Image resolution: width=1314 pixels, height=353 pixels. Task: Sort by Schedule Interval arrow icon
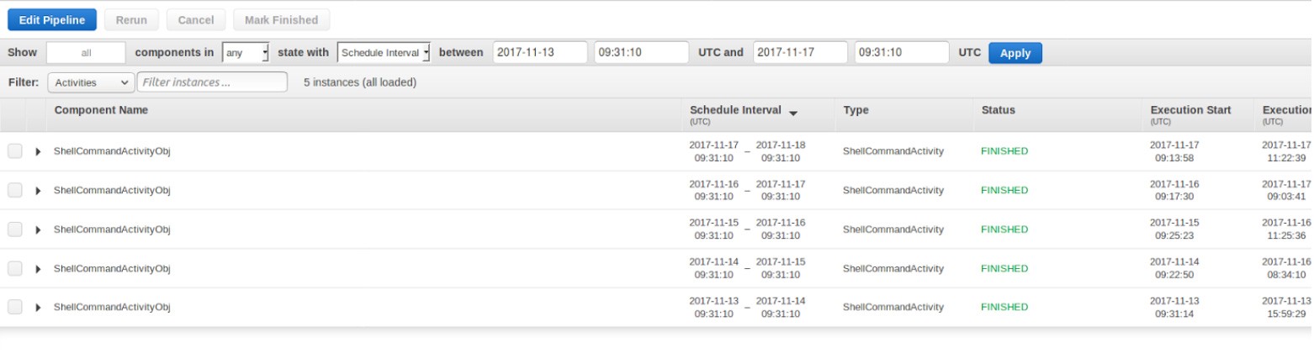click(x=793, y=113)
